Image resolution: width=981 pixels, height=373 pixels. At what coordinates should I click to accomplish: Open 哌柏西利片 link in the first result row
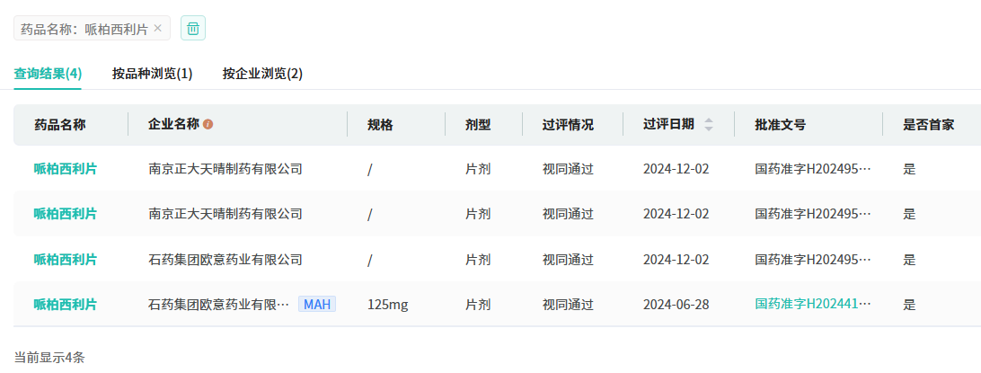point(66,168)
